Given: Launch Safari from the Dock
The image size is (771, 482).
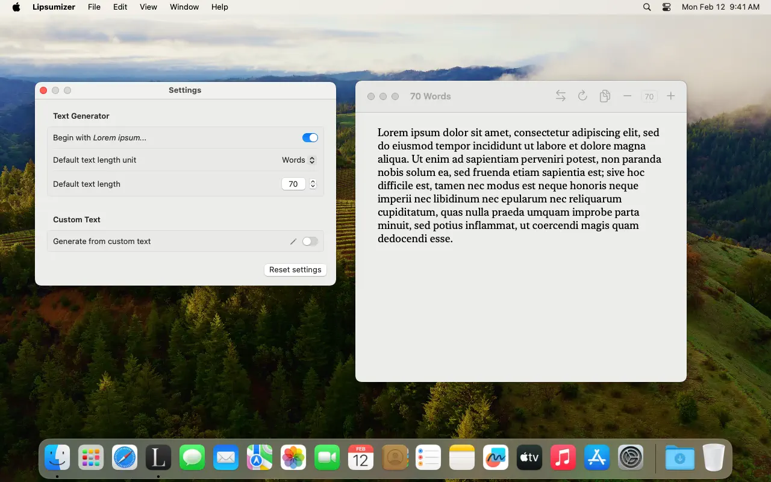Looking at the screenshot, I should pos(124,458).
